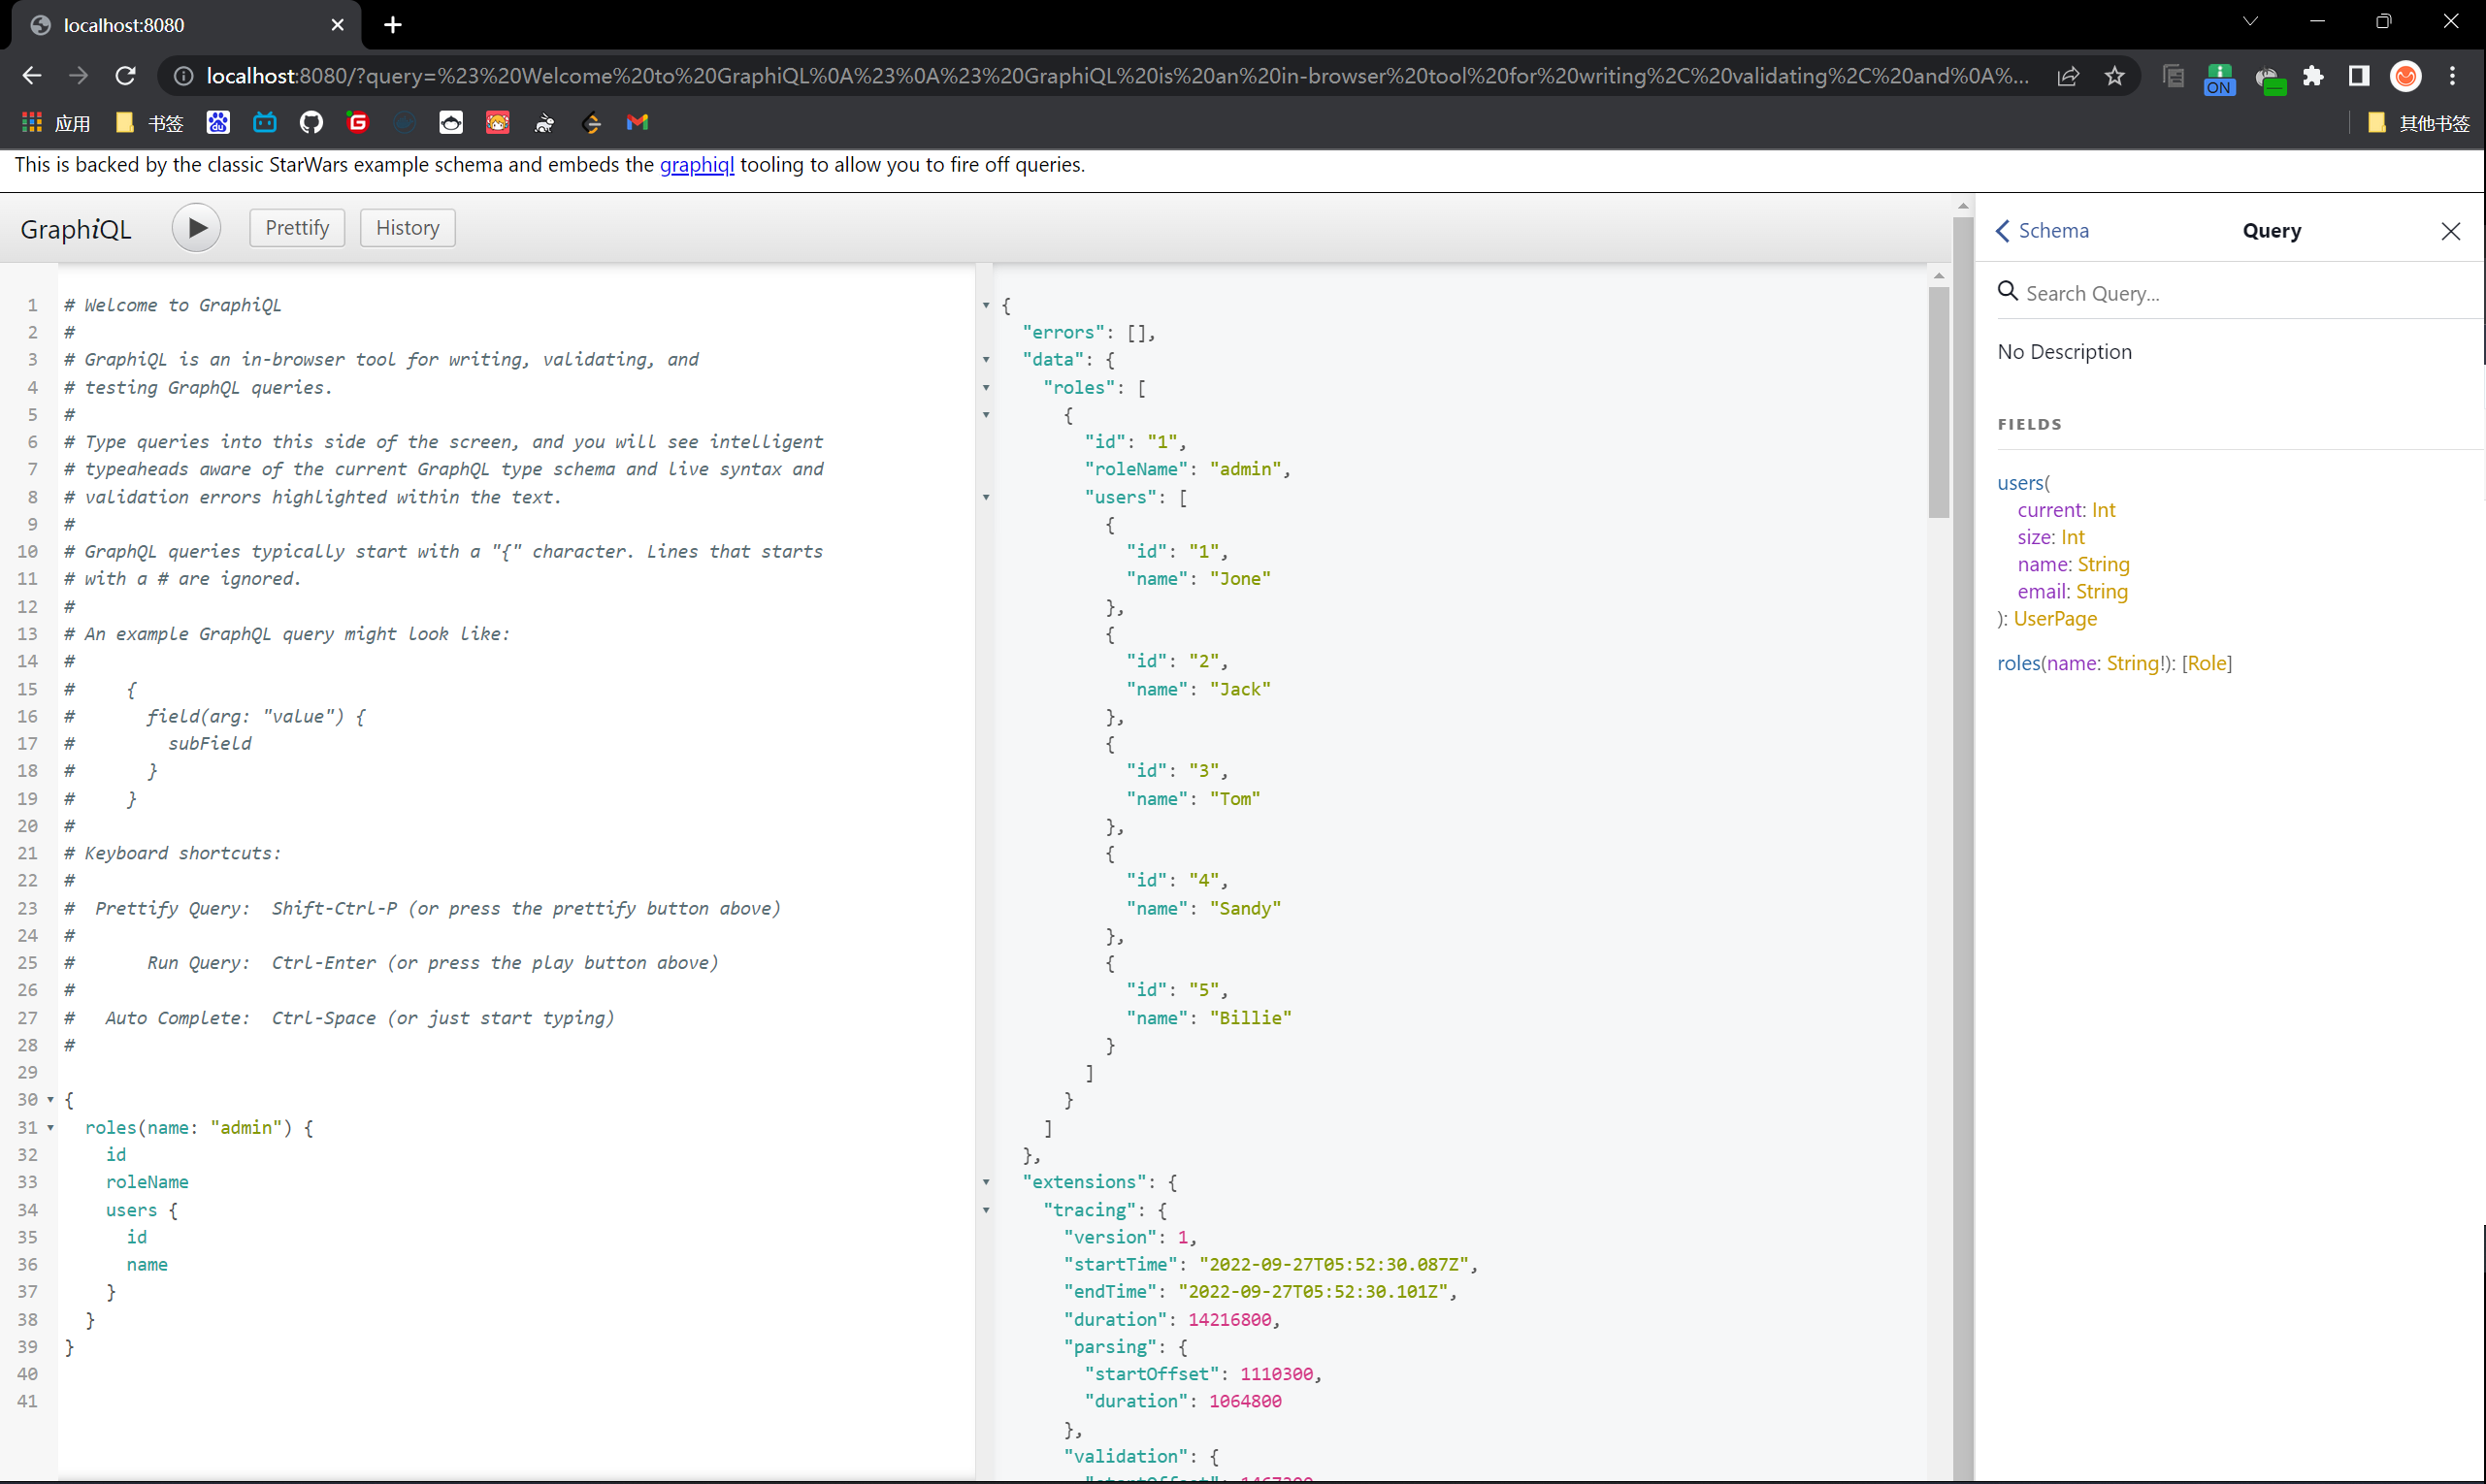Collapse the "users" array in results
Screen dimensions: 2486x1484
click(987, 497)
